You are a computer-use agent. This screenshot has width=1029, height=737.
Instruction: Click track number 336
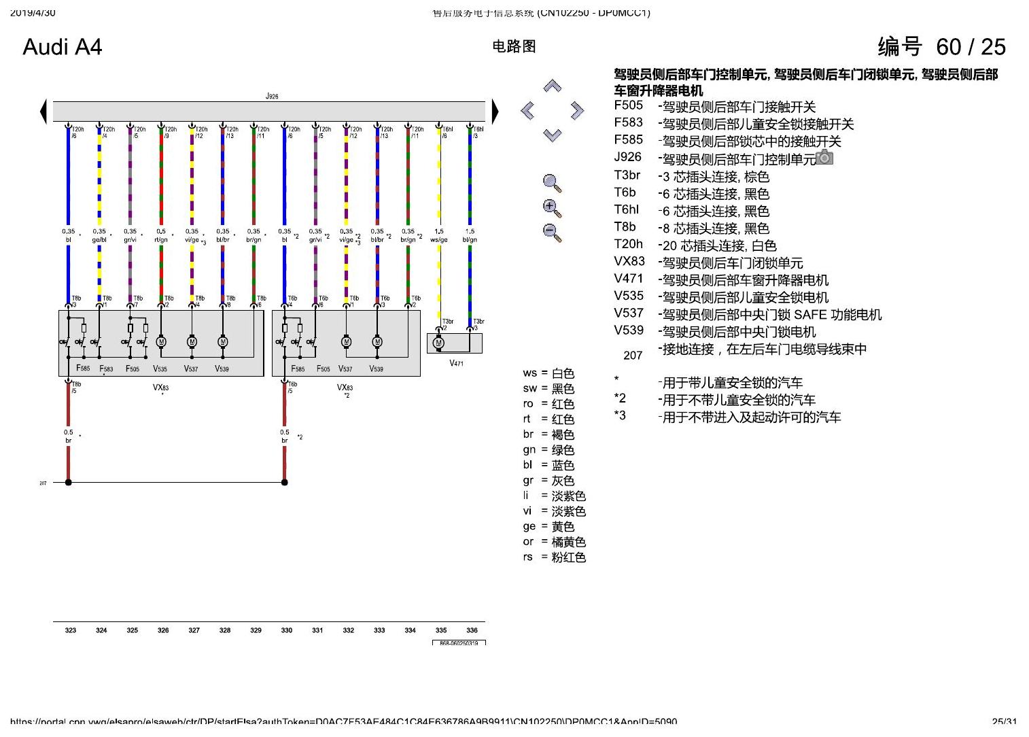click(x=472, y=630)
